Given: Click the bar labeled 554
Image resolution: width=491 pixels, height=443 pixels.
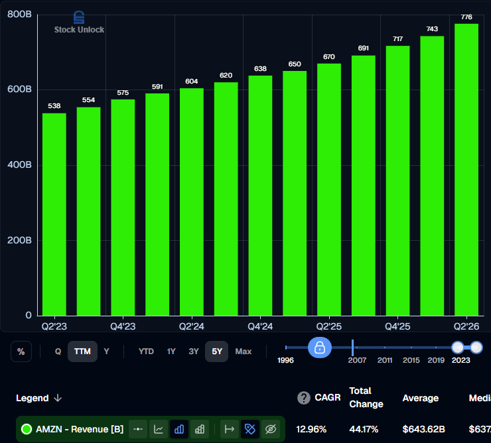Looking at the screenshot, I should click(89, 212).
